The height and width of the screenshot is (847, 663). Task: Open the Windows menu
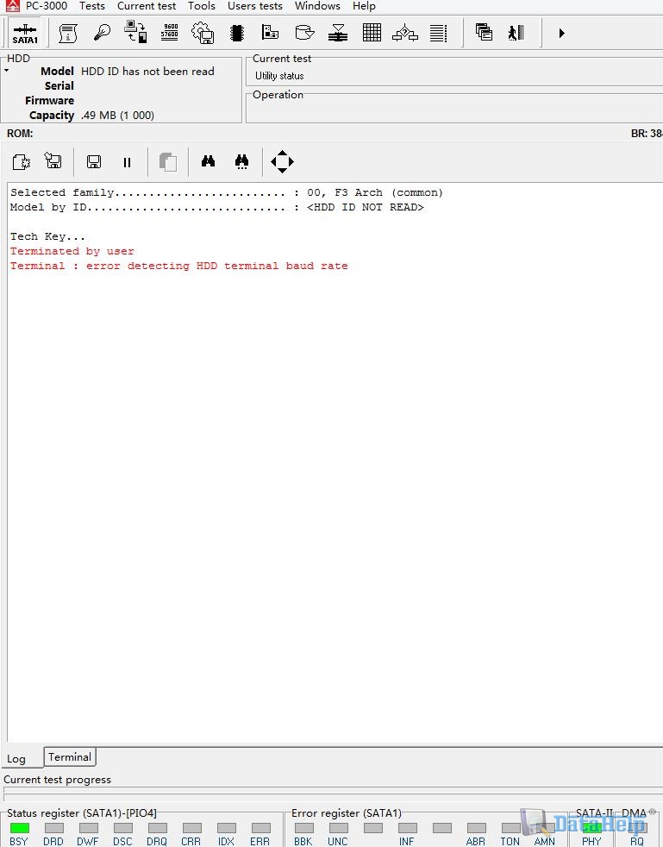(x=317, y=6)
